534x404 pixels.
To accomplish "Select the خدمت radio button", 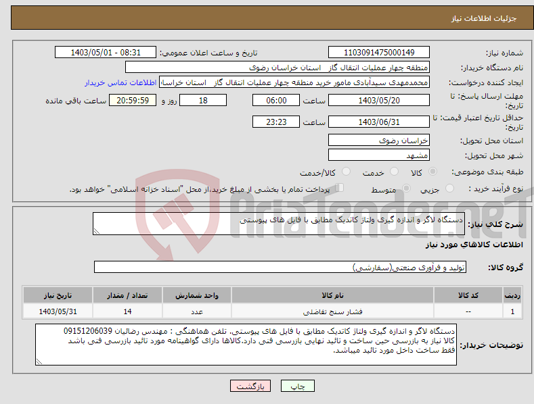I will point(394,172).
